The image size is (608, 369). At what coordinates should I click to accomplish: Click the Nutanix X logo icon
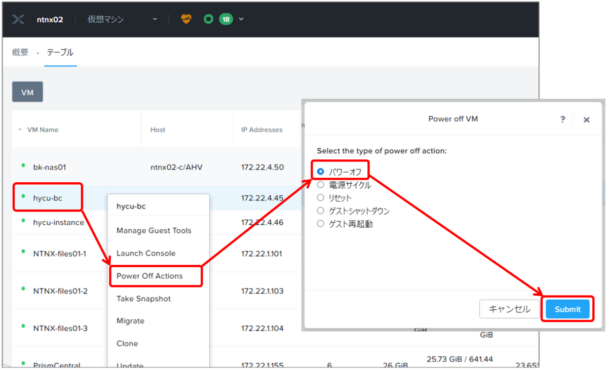point(18,19)
